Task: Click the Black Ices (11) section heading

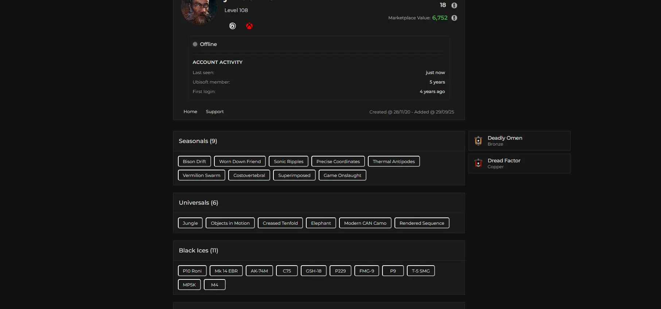Action: click(198, 251)
